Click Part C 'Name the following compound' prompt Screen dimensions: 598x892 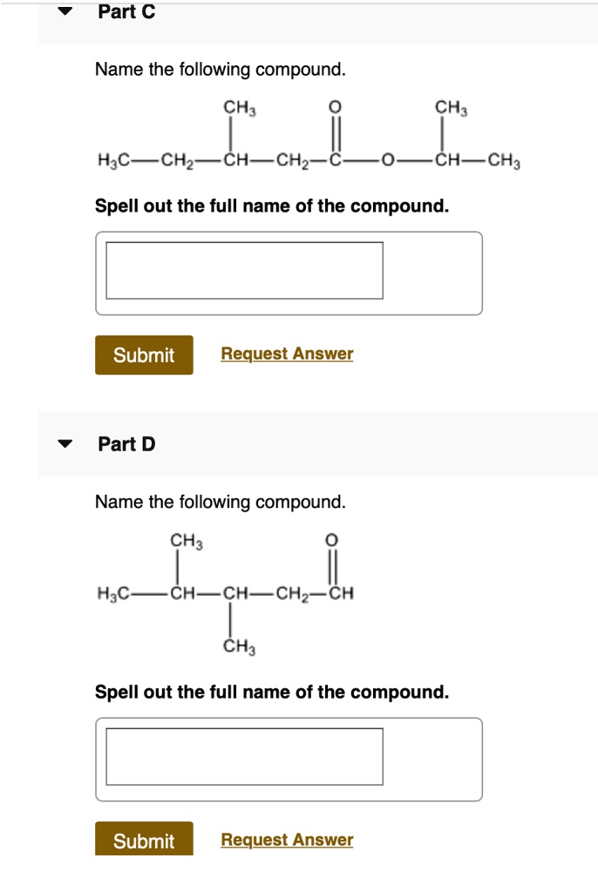tap(220, 70)
